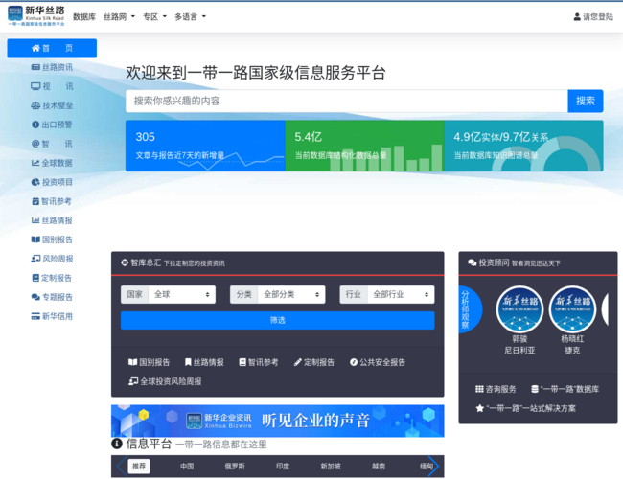Click the 新华企业资讯 banner
Image resolution: width=623 pixels, height=479 pixels.
click(x=277, y=421)
